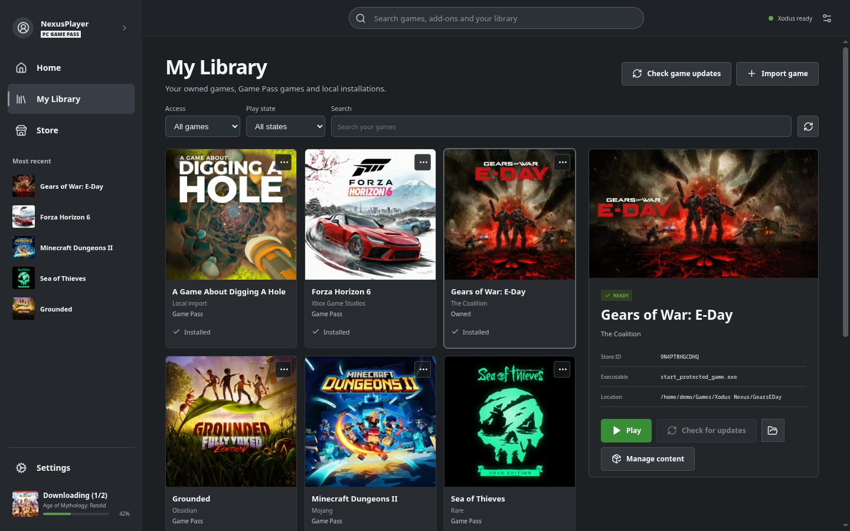Click the Home house icon in the sidebar
The width and height of the screenshot is (850, 531).
(x=21, y=68)
